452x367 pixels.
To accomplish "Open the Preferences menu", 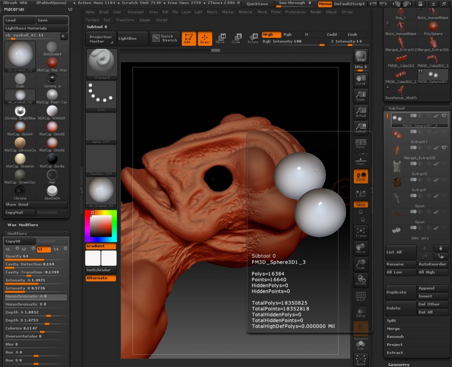I will pyautogui.click(x=295, y=12).
